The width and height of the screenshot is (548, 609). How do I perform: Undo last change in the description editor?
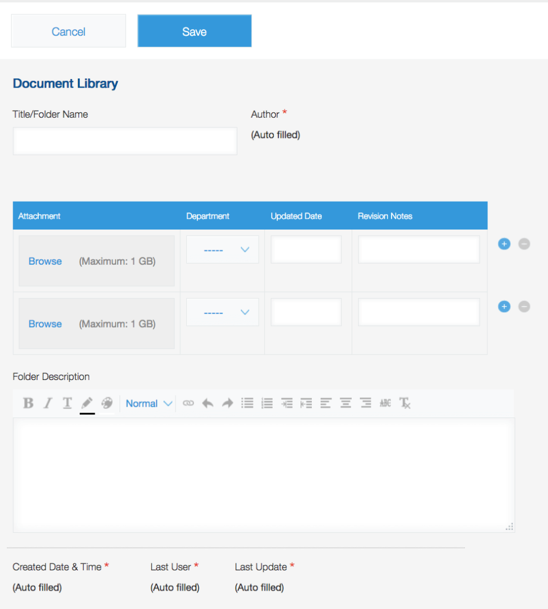pos(208,403)
